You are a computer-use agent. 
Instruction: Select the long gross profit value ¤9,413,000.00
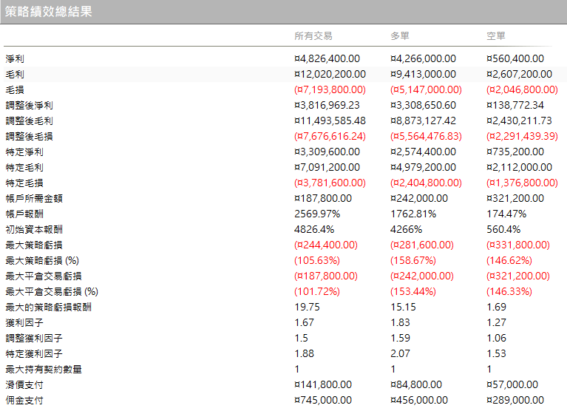point(423,74)
